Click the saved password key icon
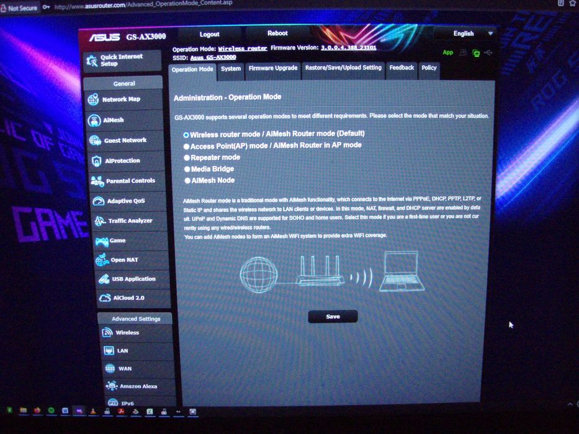This screenshot has height=434, width=579. point(46,7)
